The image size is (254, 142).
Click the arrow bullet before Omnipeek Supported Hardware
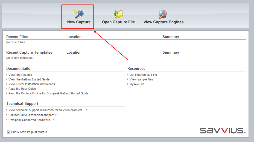(7, 120)
